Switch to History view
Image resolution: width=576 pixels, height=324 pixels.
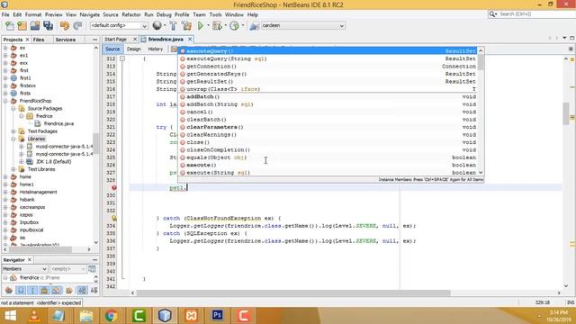pos(156,49)
